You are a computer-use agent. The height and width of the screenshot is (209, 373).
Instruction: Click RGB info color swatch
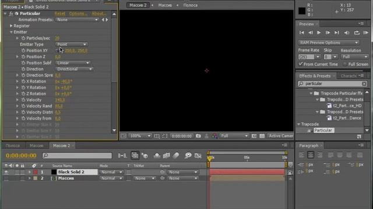pyautogui.click(x=302, y=11)
